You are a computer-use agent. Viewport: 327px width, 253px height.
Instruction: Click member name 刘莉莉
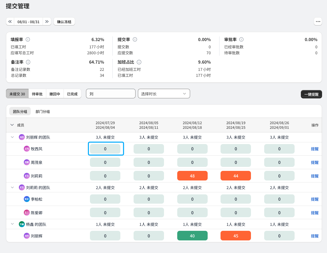(x=36, y=176)
